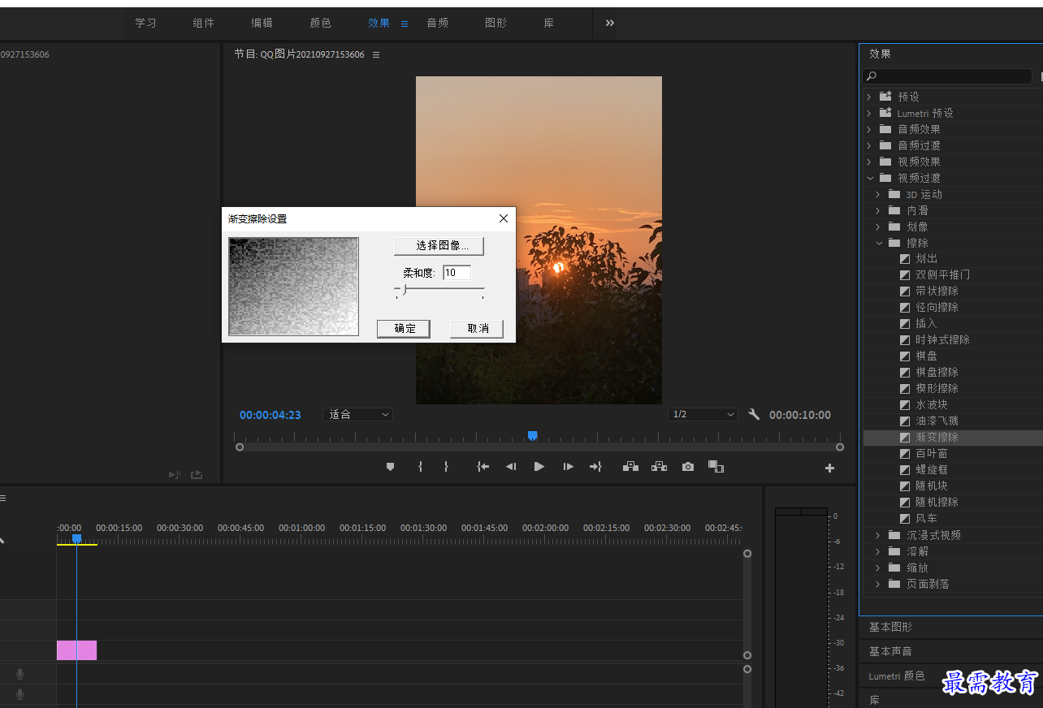Viewport: 1043px width, 708px height.
Task: Adjust the 柔和度 slider handle
Action: [404, 289]
